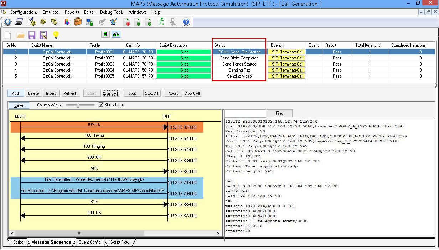Click the blue gear icon in the toolbar
439x250 pixels.
[x=8, y=22]
